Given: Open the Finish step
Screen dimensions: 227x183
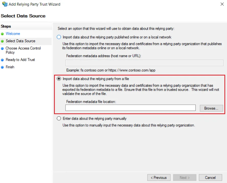Looking at the screenshot, I should (x=10, y=67).
